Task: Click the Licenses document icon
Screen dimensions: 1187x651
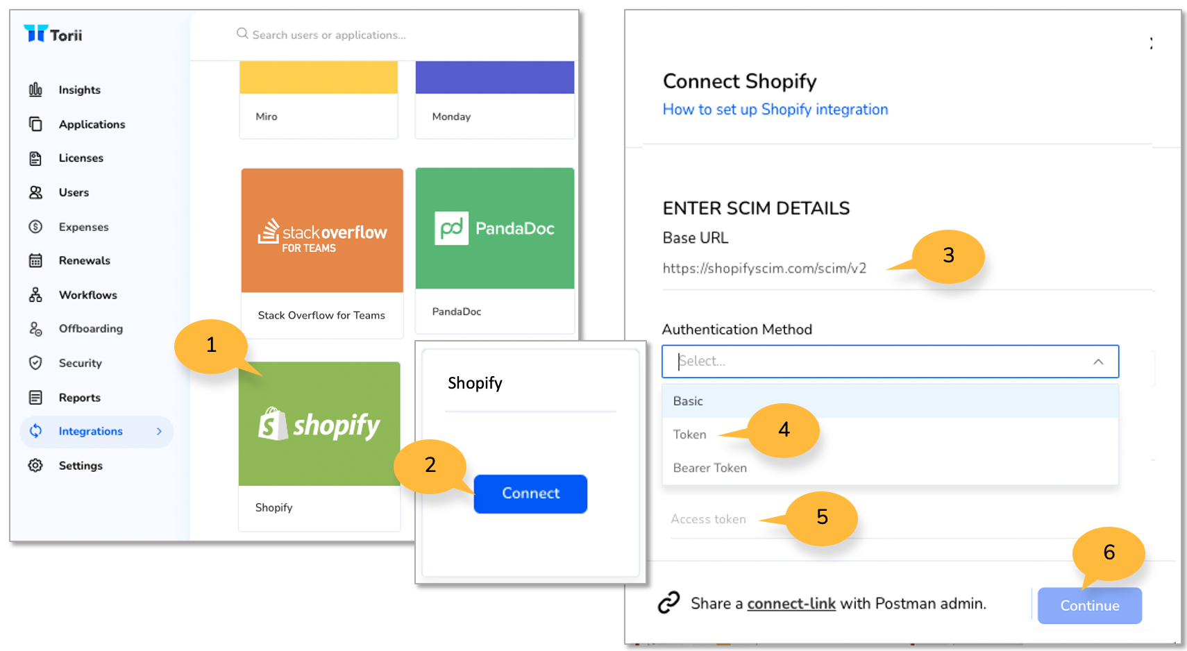Action: pos(35,158)
